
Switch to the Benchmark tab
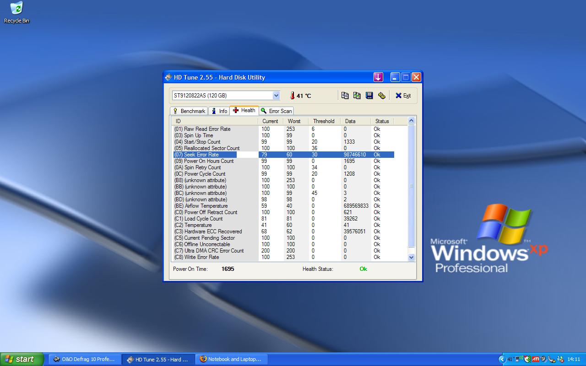[x=189, y=111]
